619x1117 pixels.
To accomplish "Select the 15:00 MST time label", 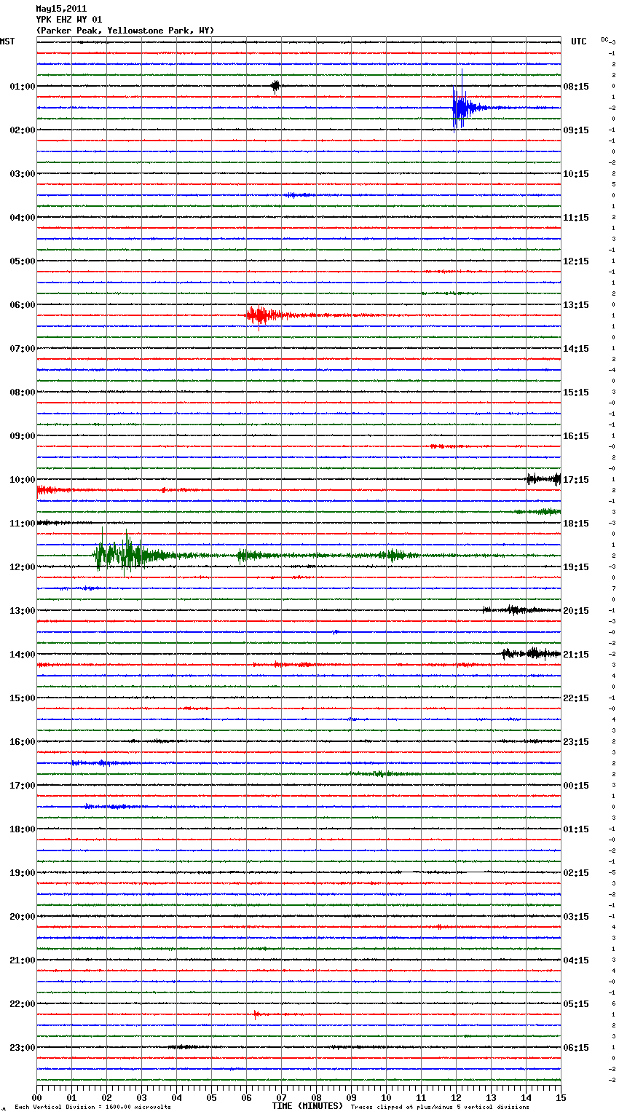I will tap(23, 698).
